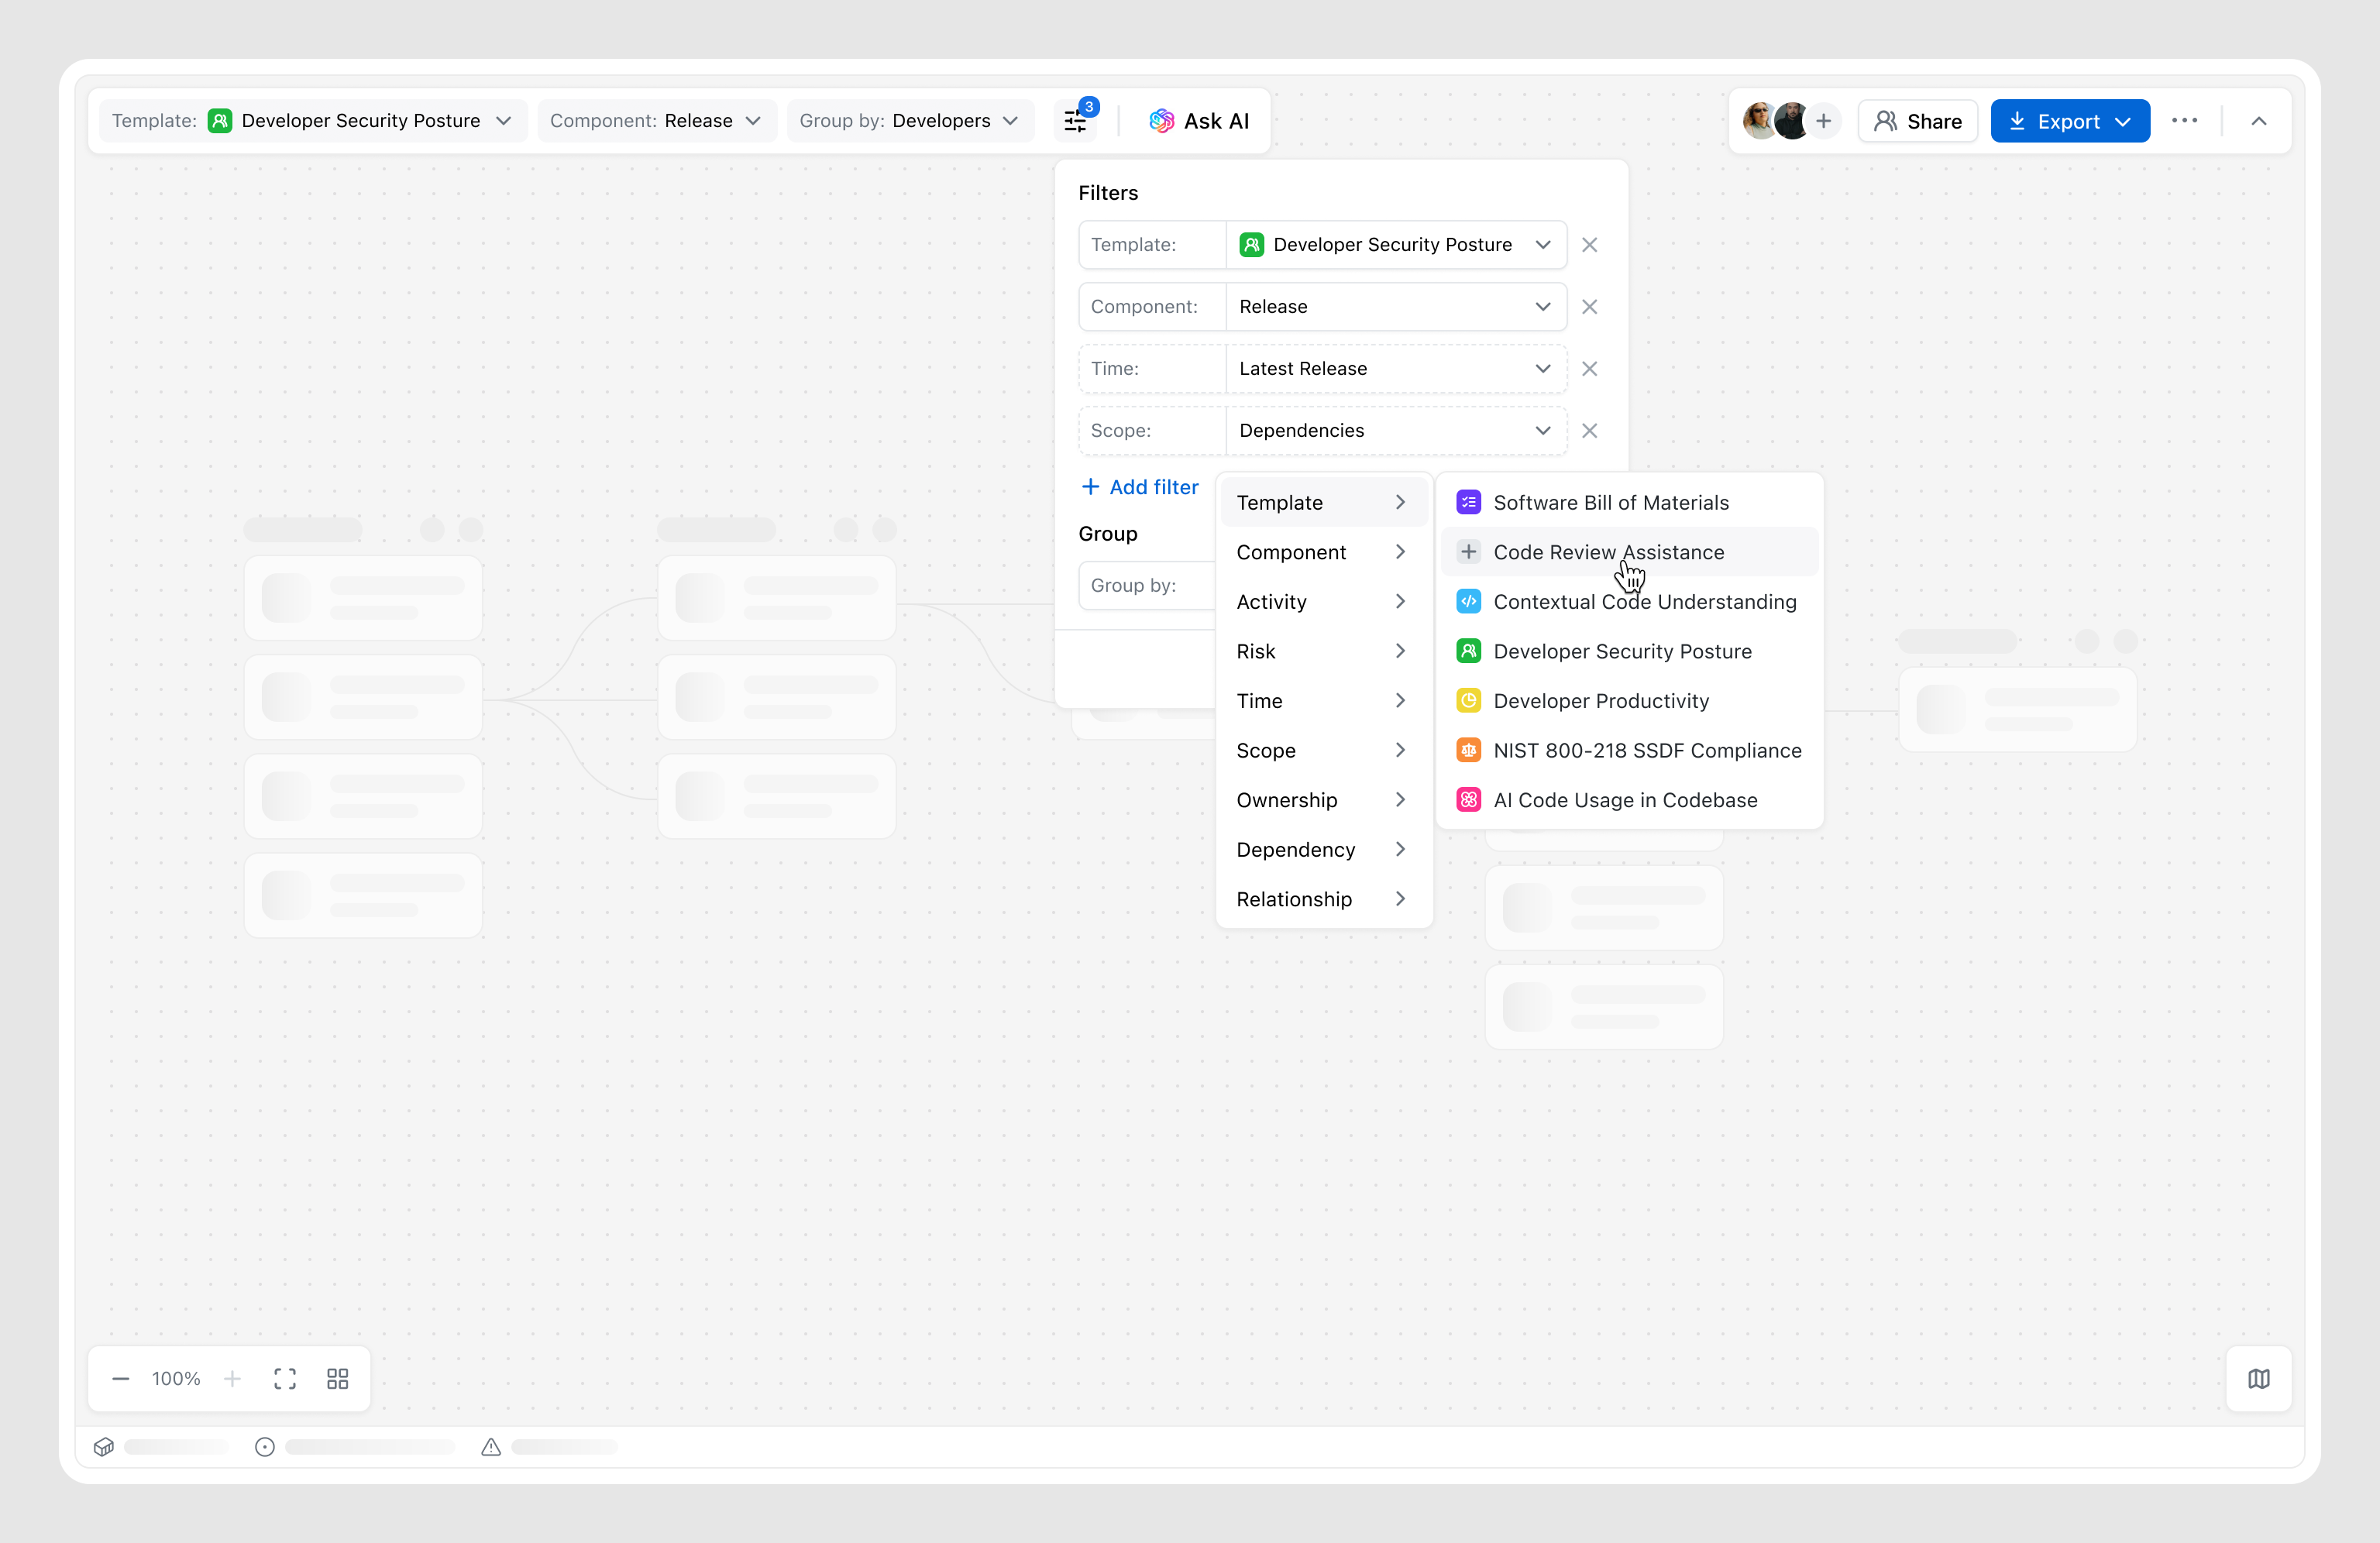
Task: Click the add collaborator plus icon
Action: point(1823,121)
